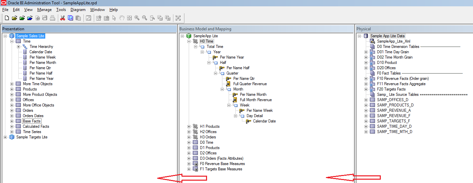Click the Copy icon in toolbar
This screenshot has width=473, height=183.
coord(70,18)
